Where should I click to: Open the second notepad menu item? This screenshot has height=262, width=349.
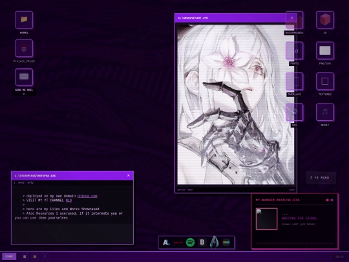pyautogui.click(x=21, y=182)
